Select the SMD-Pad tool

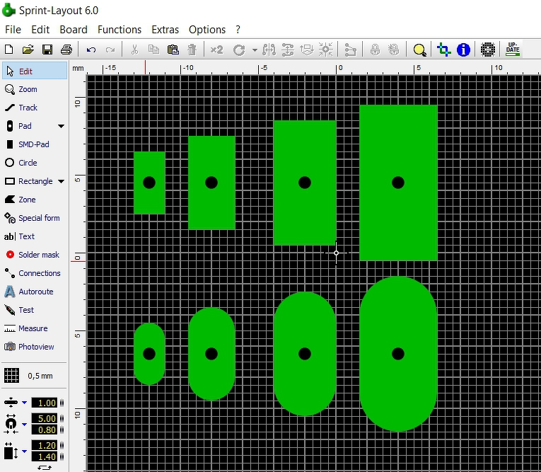tap(35, 144)
